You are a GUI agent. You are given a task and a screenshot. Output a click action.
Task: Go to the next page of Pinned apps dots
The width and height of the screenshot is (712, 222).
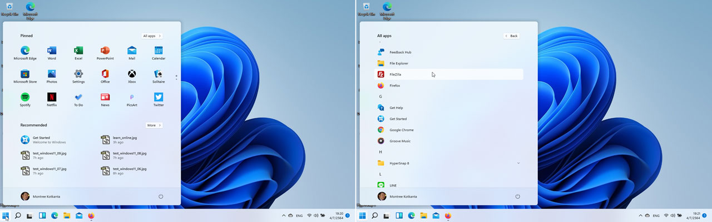pyautogui.click(x=176, y=78)
